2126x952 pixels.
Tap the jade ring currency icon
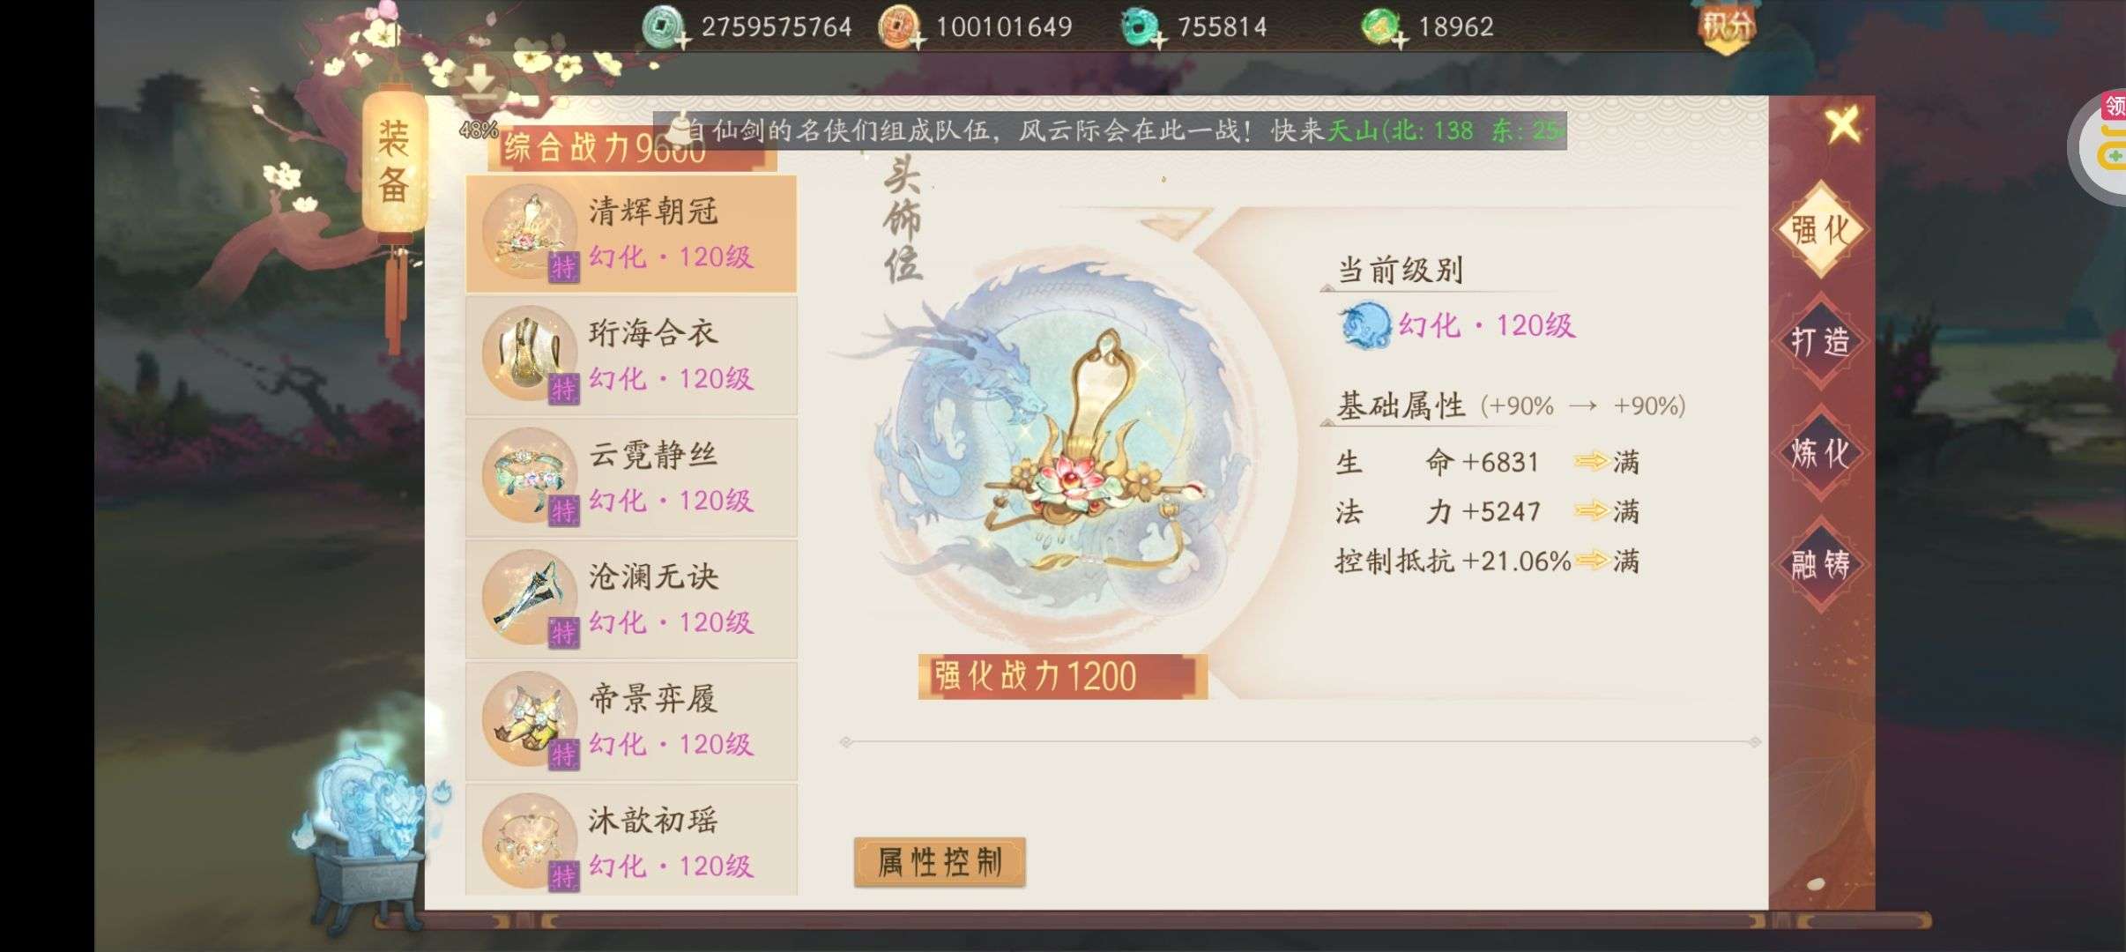click(x=1141, y=26)
